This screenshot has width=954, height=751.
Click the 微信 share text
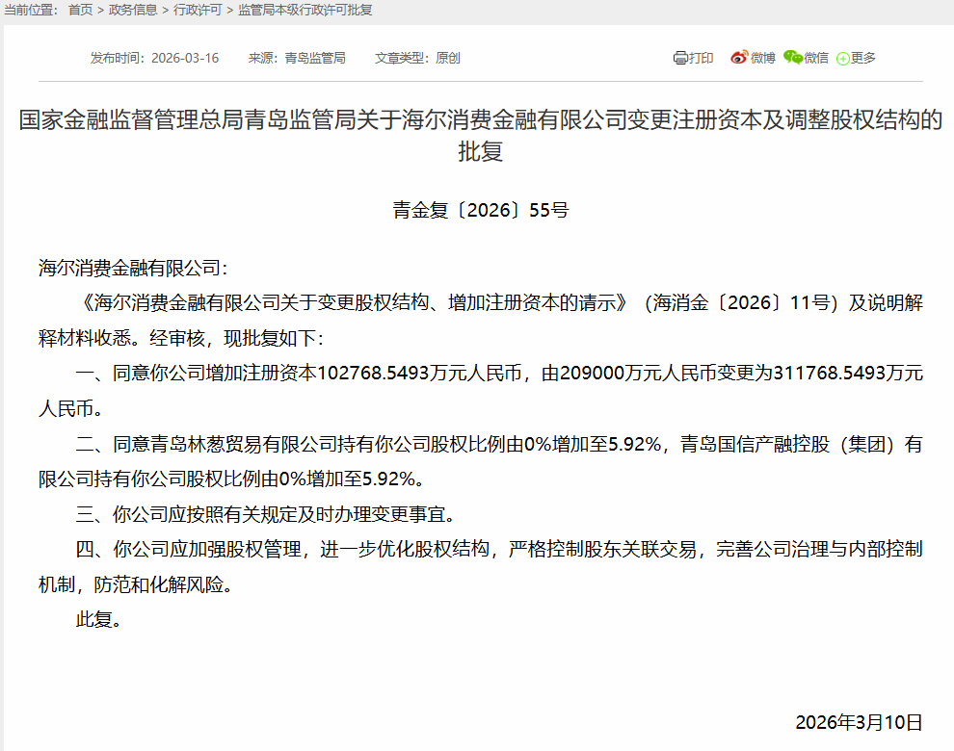coord(816,58)
